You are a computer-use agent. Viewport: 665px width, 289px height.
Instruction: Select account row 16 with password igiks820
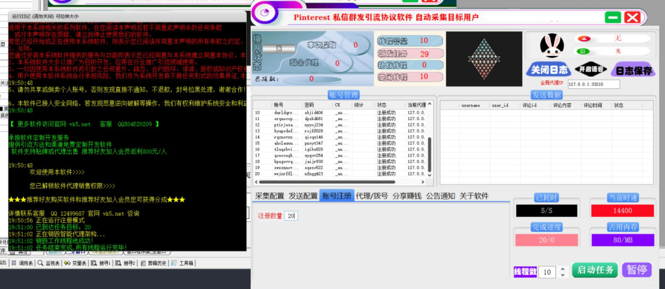[x=340, y=149]
